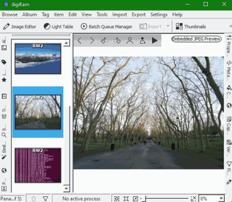Go to previous image arrow
232x202 pixels.
(79, 41)
